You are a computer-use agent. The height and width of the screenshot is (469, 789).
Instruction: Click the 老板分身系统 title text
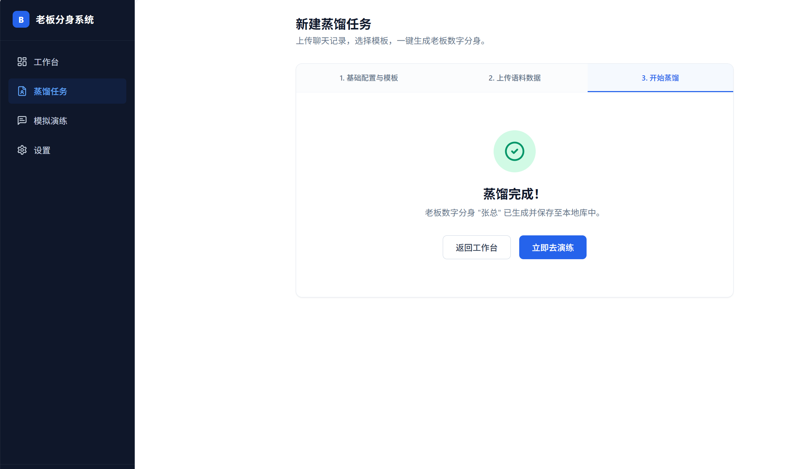65,20
